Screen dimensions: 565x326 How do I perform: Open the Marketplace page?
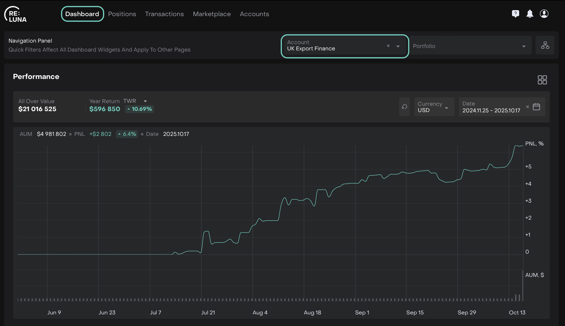[x=212, y=14]
